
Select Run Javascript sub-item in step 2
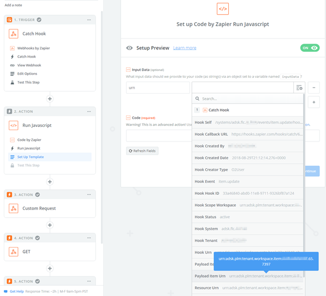click(29, 148)
